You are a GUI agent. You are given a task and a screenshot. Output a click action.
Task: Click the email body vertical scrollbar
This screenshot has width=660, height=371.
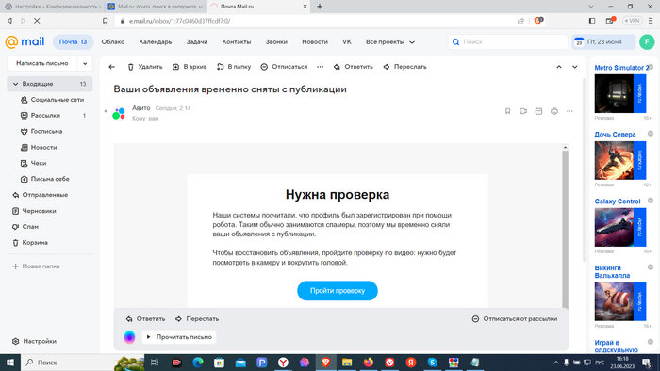[x=565, y=229]
